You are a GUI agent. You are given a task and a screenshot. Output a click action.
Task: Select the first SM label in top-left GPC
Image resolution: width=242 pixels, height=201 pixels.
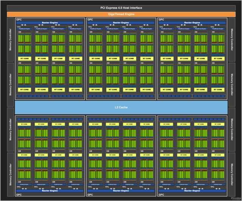coord(20,32)
